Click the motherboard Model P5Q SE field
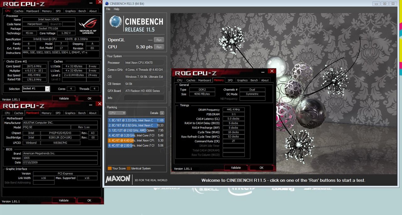Screen dimensions: 402x215 46,127
